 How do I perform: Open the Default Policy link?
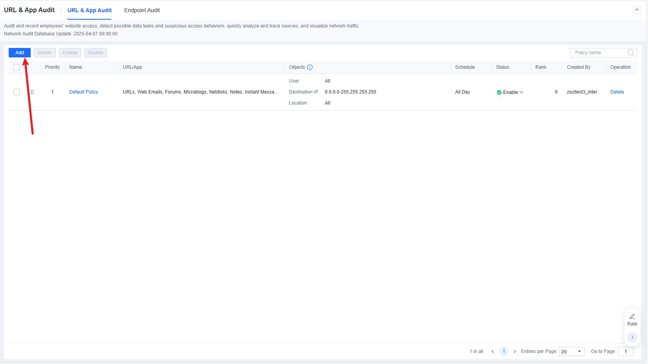[84, 92]
